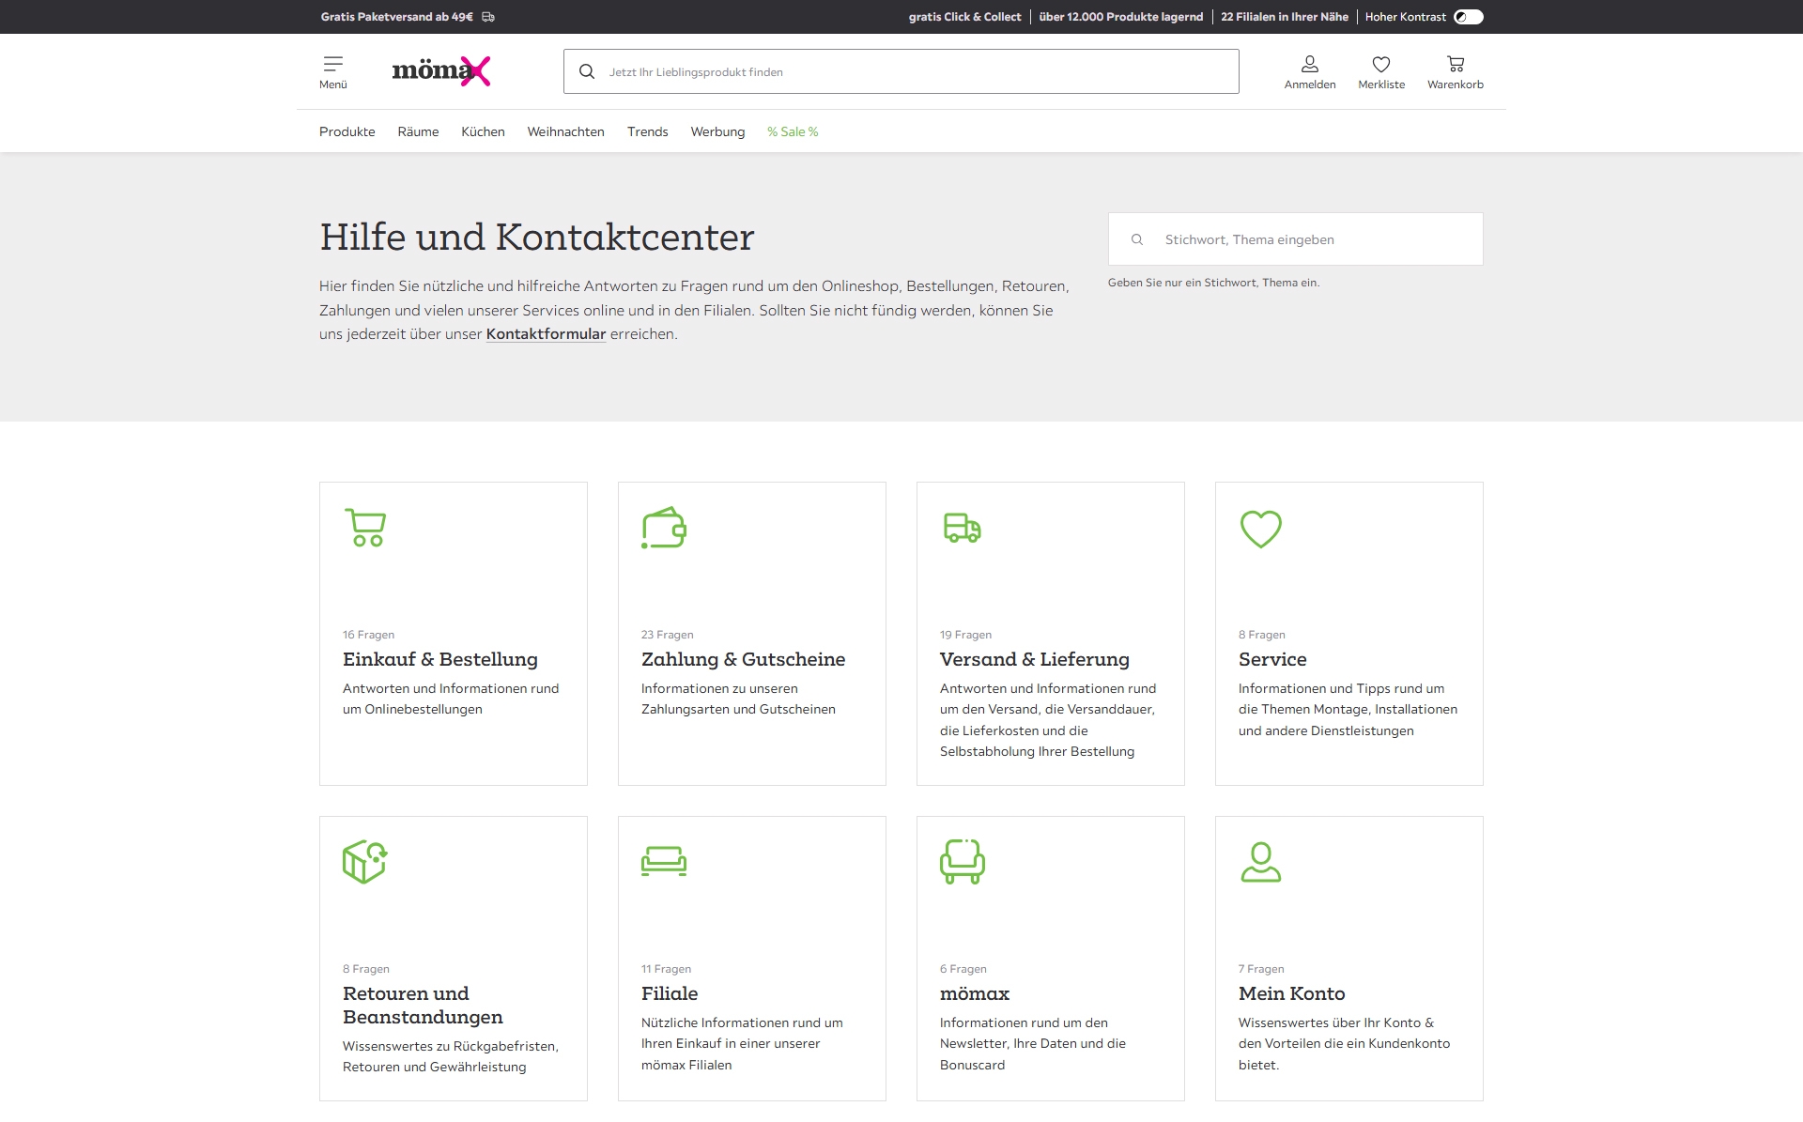Open the Warenkorb cart icon
This screenshot has height=1122, width=1803.
click(x=1456, y=64)
